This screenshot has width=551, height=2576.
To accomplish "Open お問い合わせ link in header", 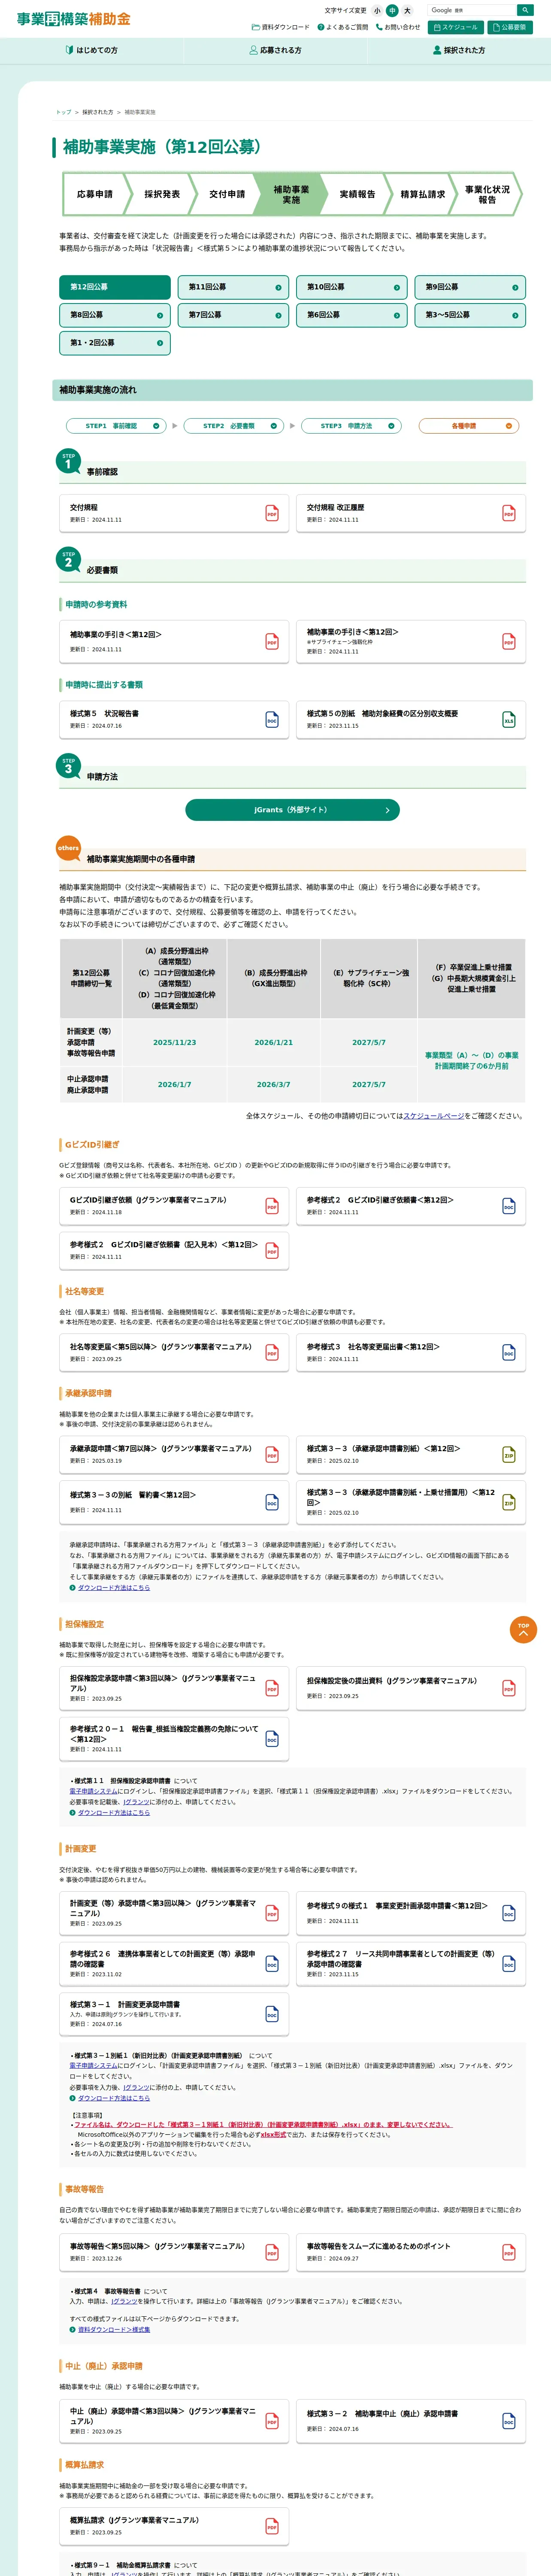I will (x=398, y=27).
